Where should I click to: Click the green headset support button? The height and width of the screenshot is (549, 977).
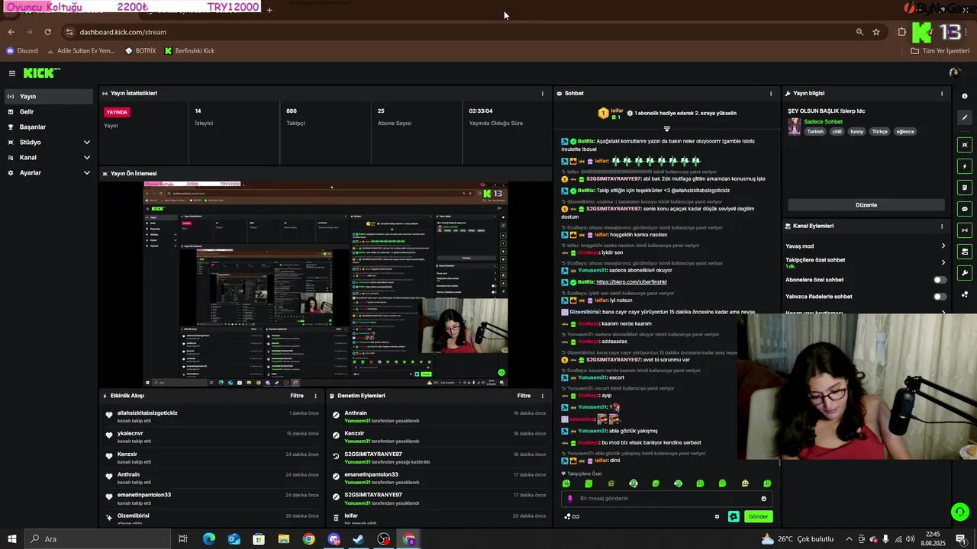(960, 512)
